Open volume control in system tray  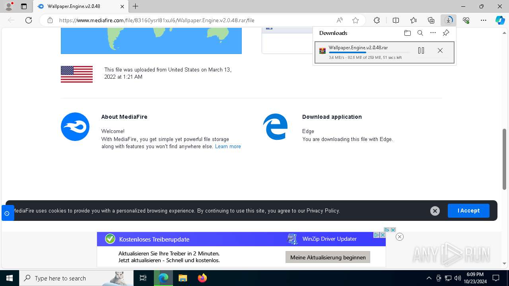coord(458,278)
